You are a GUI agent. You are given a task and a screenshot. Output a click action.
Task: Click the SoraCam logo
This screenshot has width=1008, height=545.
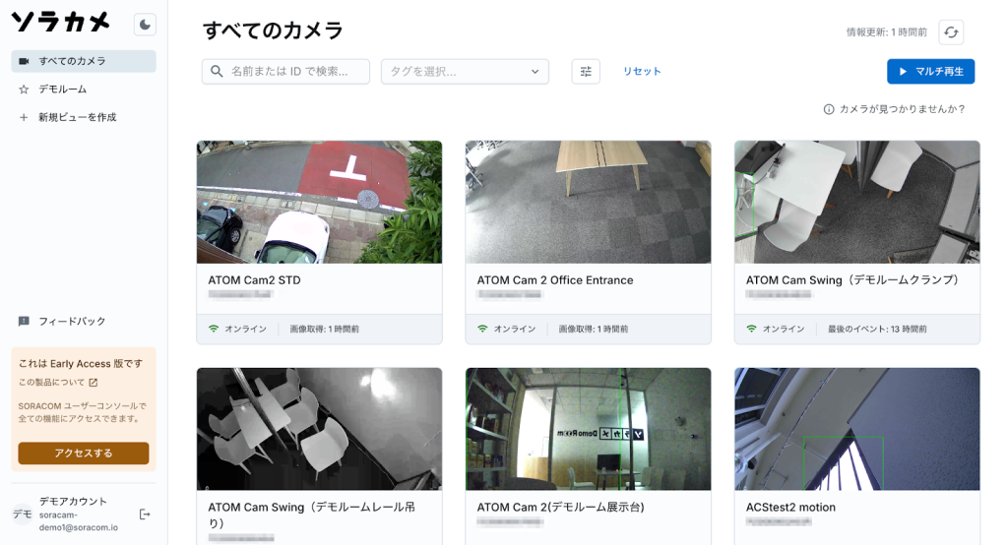click(61, 24)
